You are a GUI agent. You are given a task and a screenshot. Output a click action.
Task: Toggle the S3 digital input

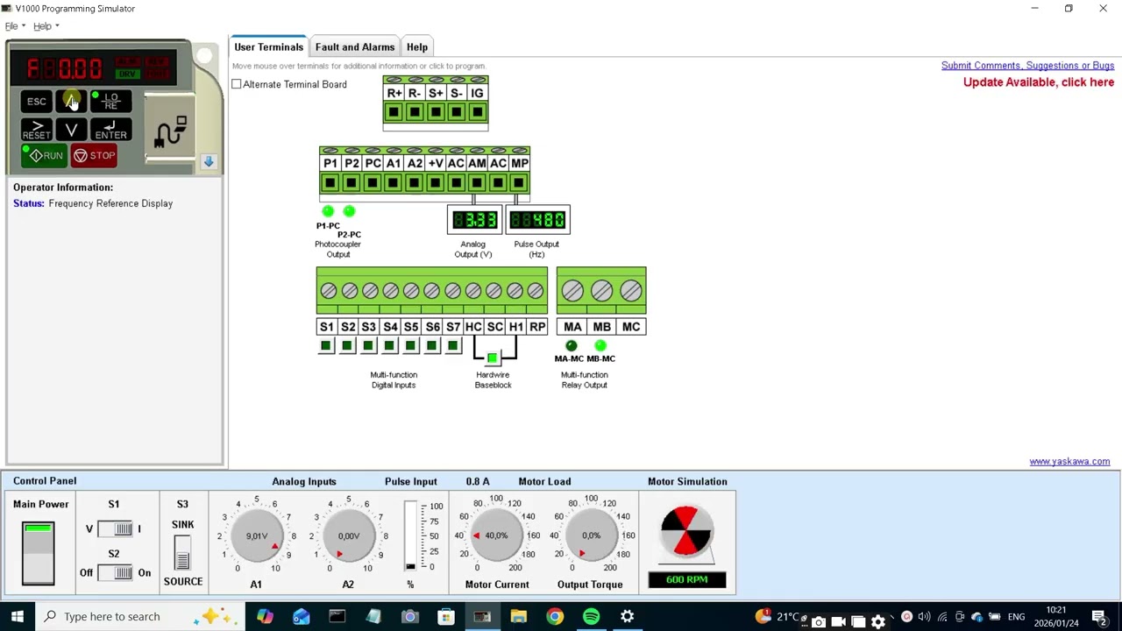click(368, 346)
